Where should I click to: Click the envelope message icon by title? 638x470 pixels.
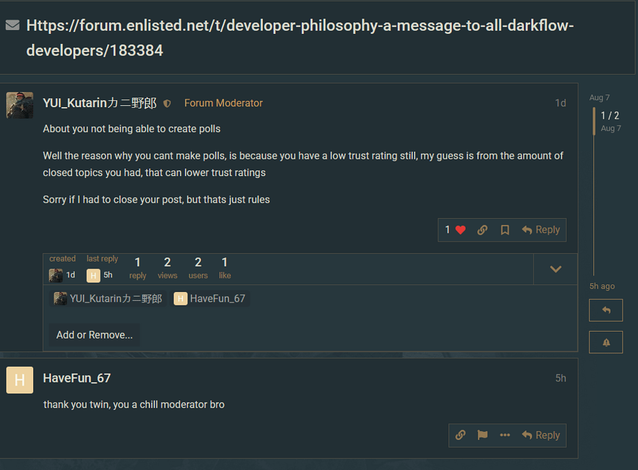click(x=13, y=26)
